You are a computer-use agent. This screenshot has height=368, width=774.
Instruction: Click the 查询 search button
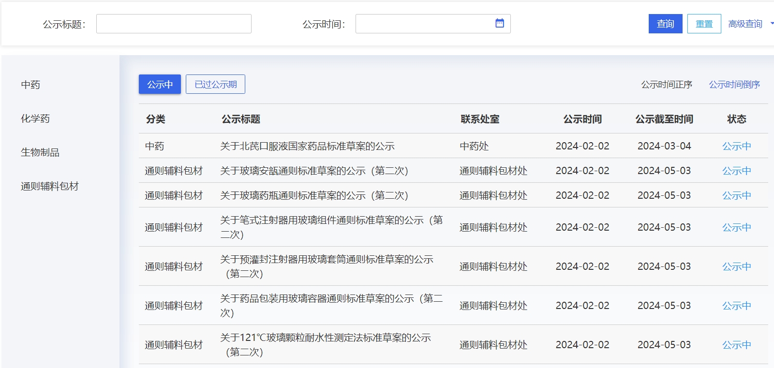[x=665, y=24]
